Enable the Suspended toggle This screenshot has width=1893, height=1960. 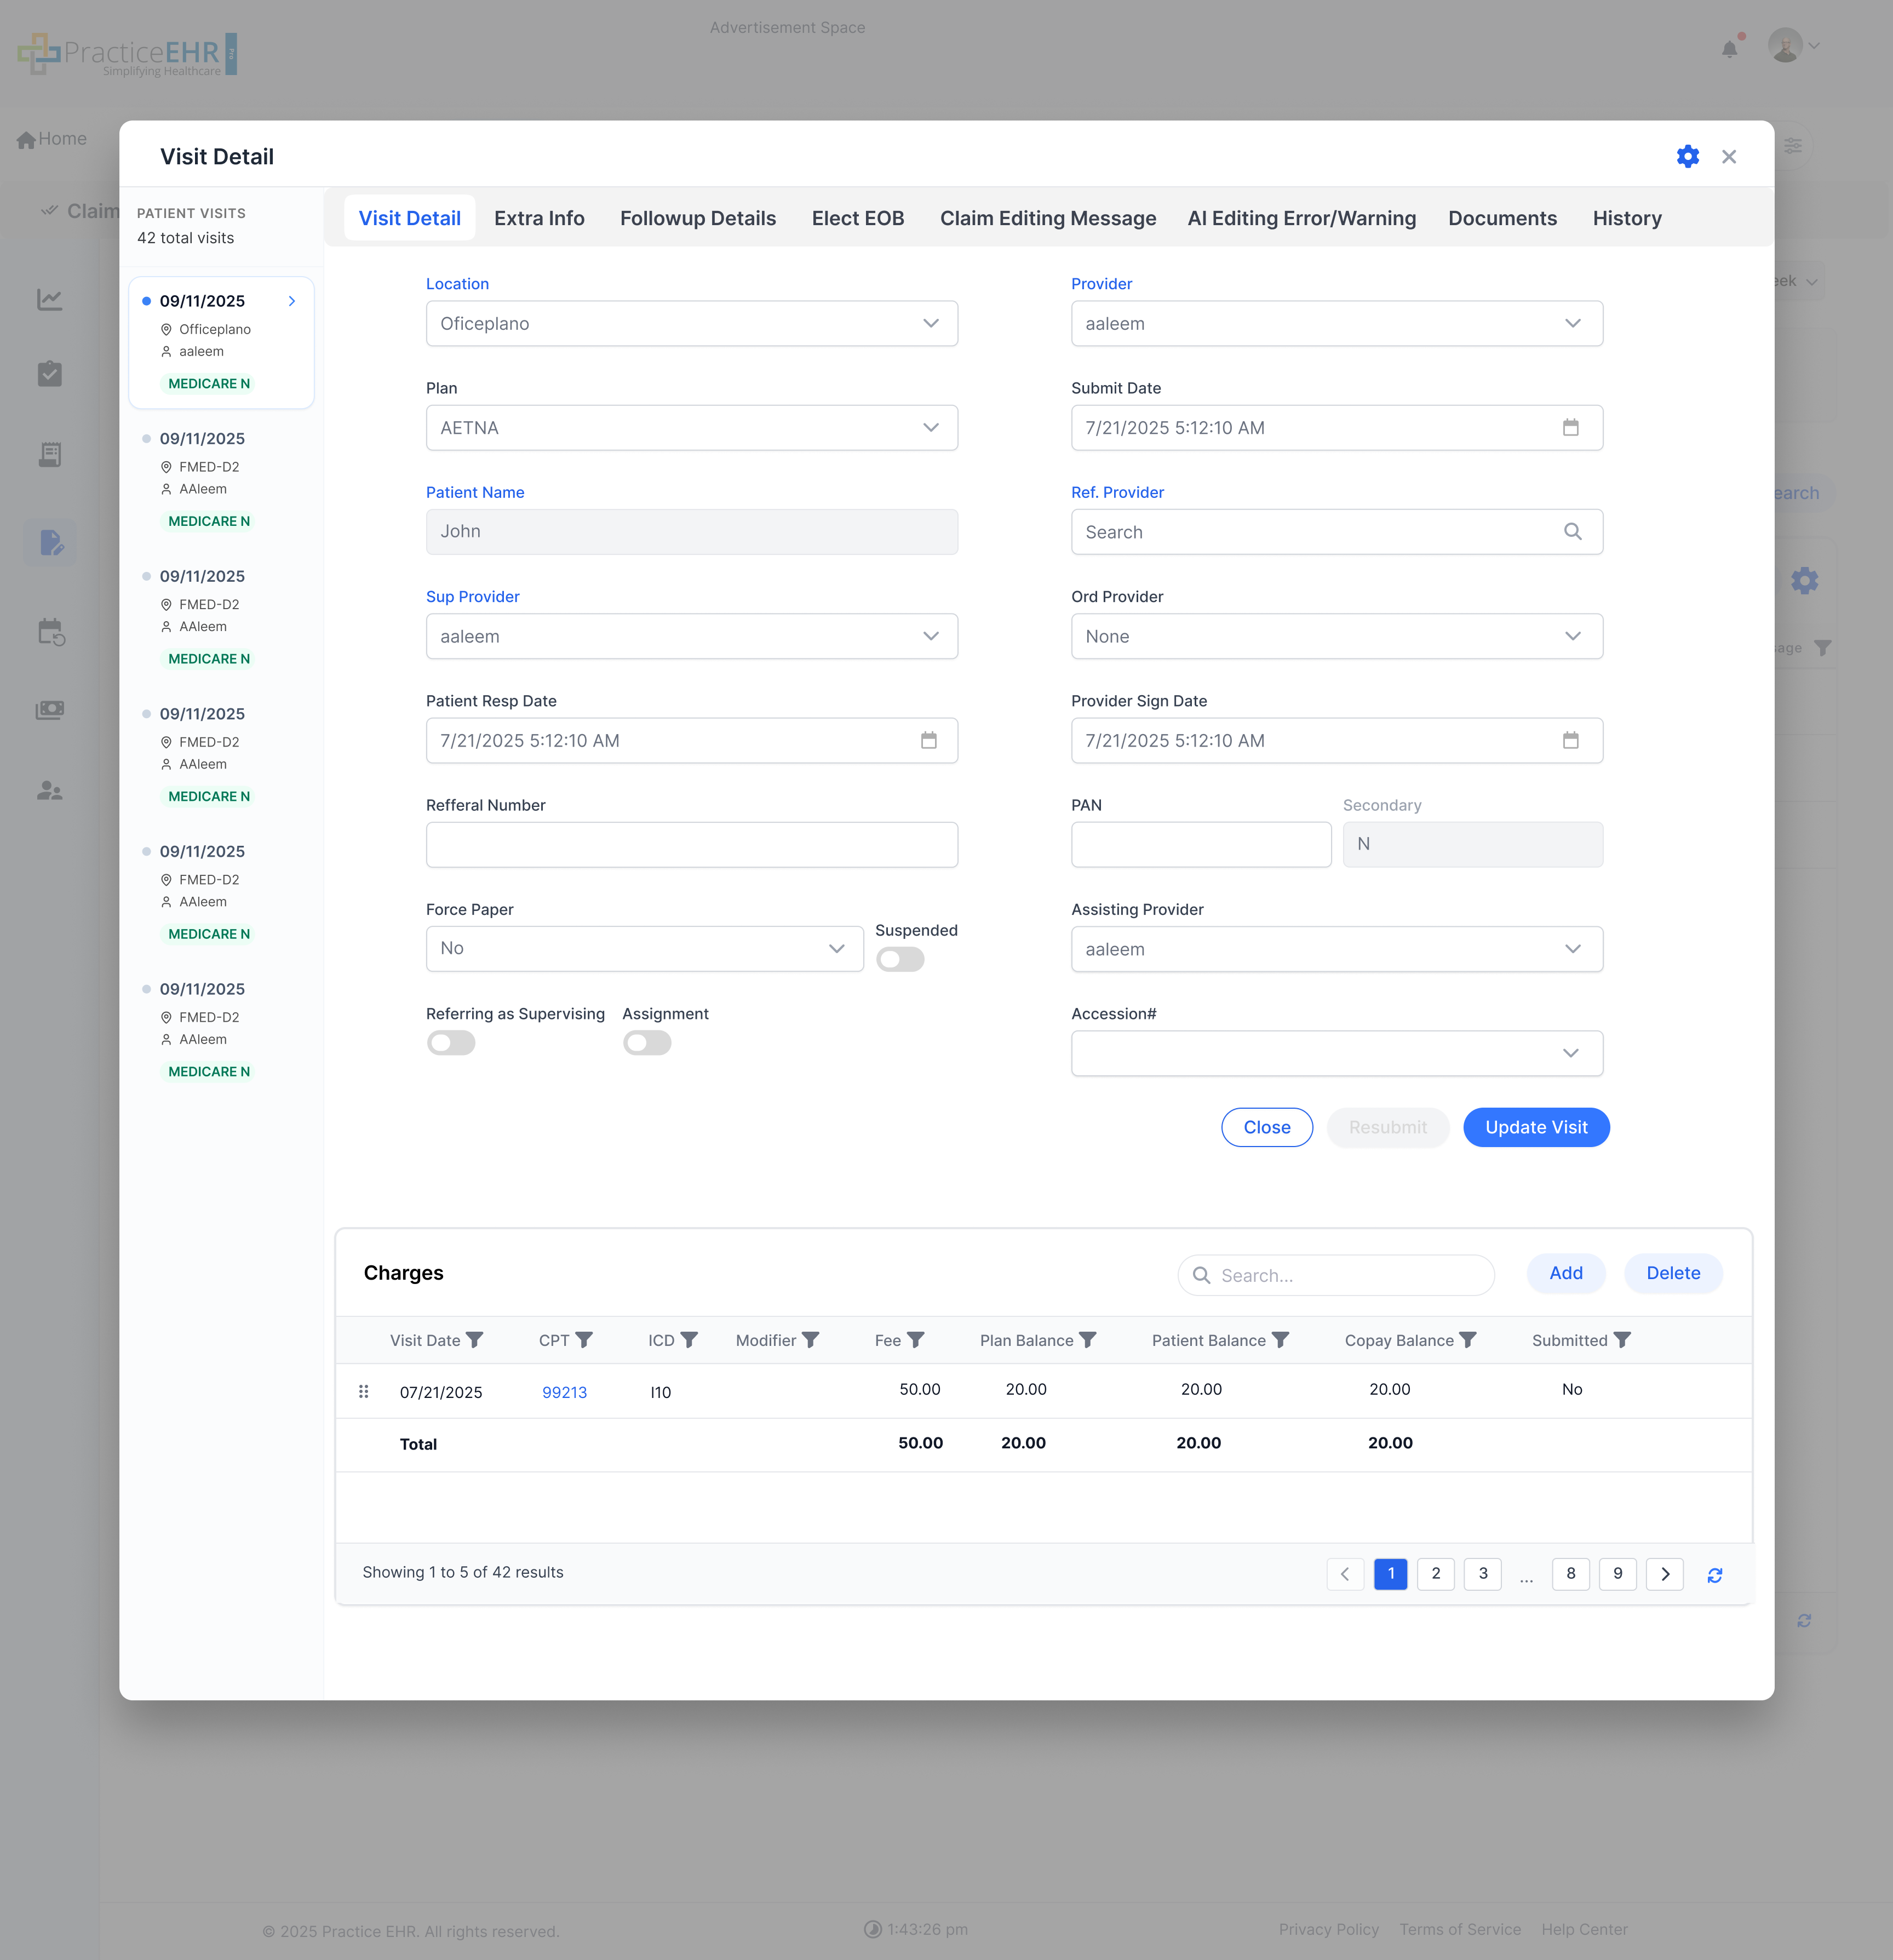click(899, 959)
